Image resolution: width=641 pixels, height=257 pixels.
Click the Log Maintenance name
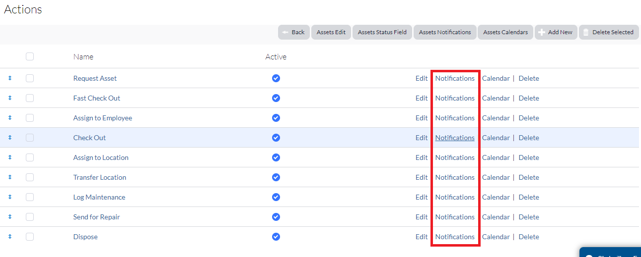tap(99, 197)
